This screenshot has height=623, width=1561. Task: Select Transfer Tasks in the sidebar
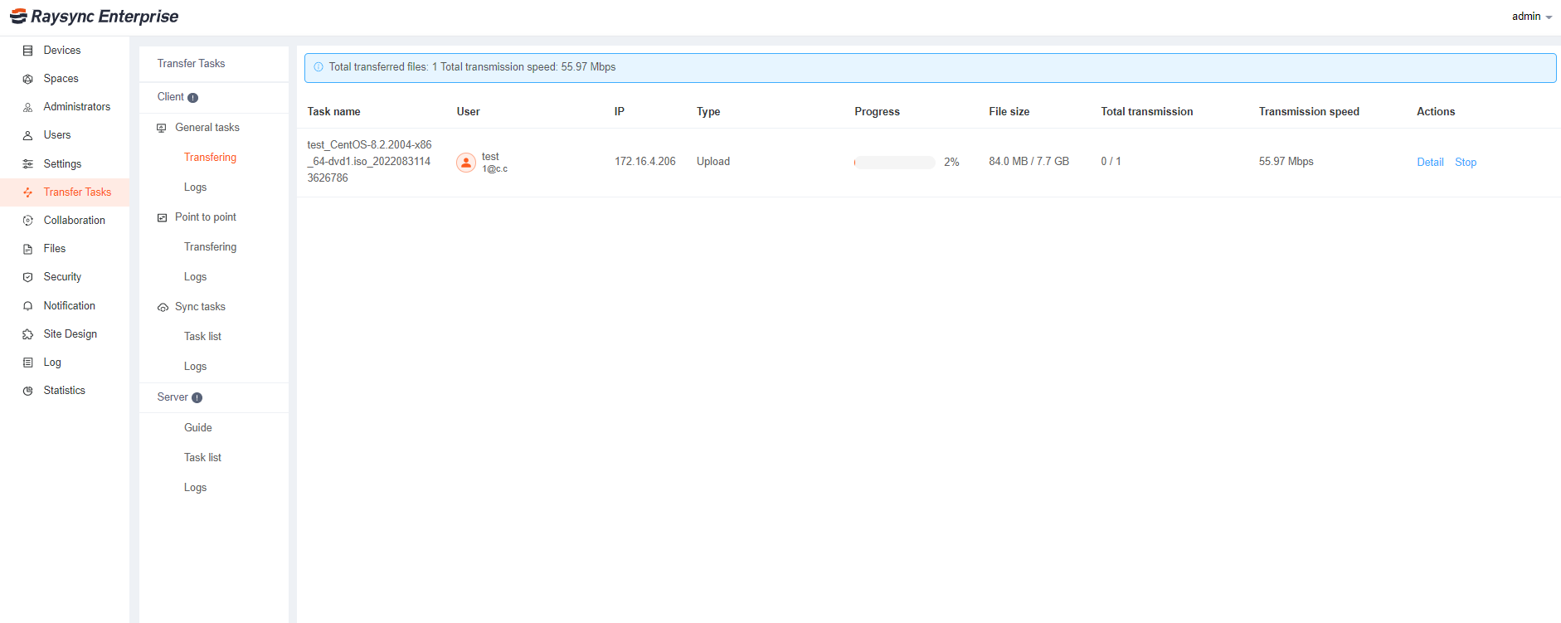(x=65, y=192)
